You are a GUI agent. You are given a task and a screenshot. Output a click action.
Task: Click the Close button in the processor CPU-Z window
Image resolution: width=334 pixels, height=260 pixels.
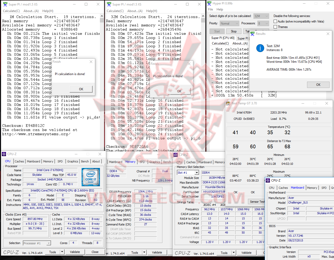(95, 252)
